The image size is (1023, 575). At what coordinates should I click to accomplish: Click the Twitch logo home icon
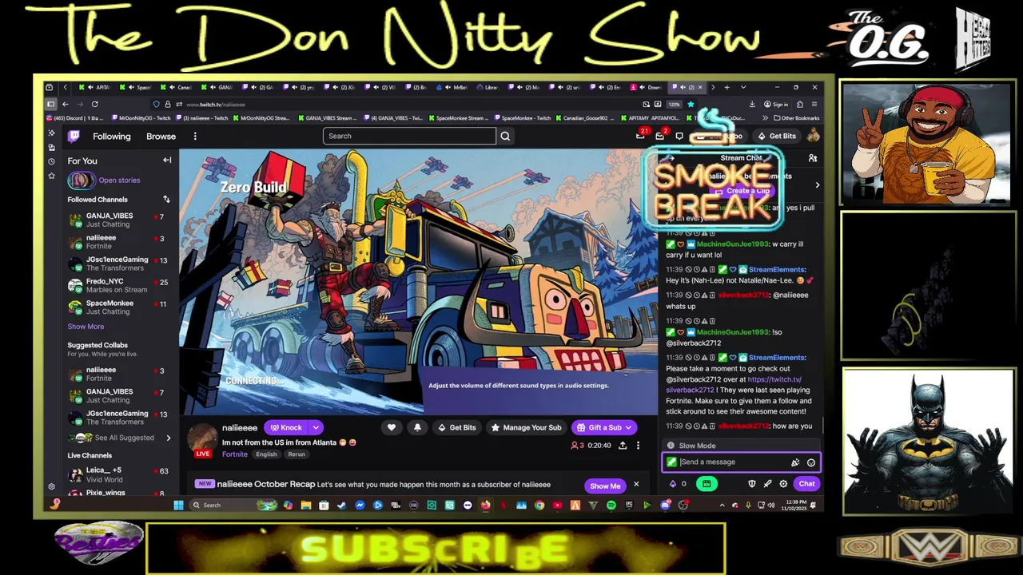tap(74, 137)
